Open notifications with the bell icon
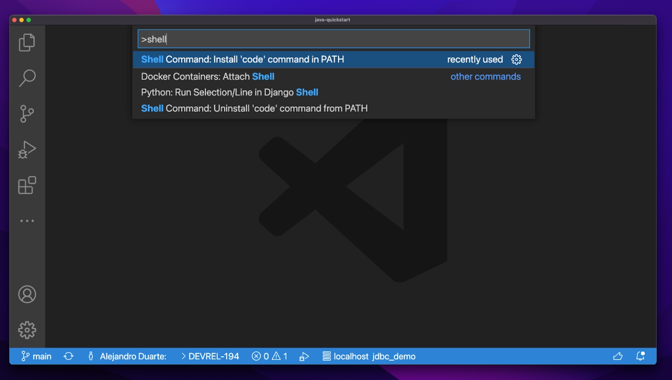Image resolution: width=672 pixels, height=380 pixels. (x=640, y=356)
